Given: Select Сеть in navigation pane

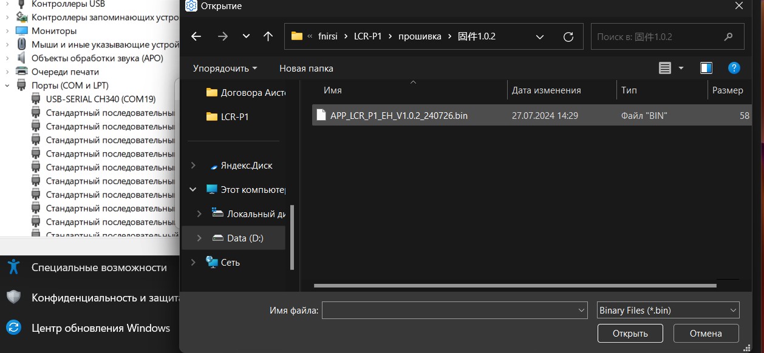Looking at the screenshot, I should coord(230,263).
